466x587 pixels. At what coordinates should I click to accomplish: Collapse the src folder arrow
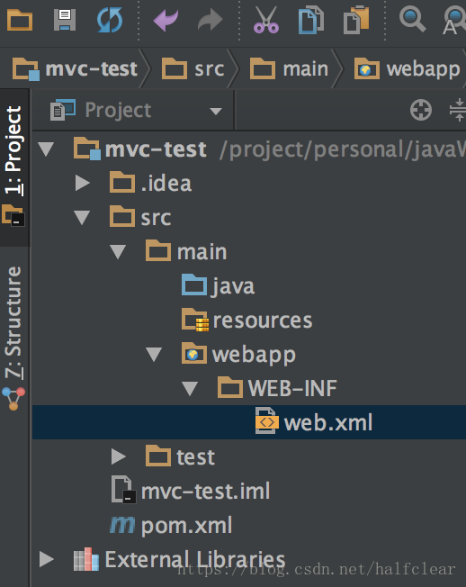[x=82, y=218]
